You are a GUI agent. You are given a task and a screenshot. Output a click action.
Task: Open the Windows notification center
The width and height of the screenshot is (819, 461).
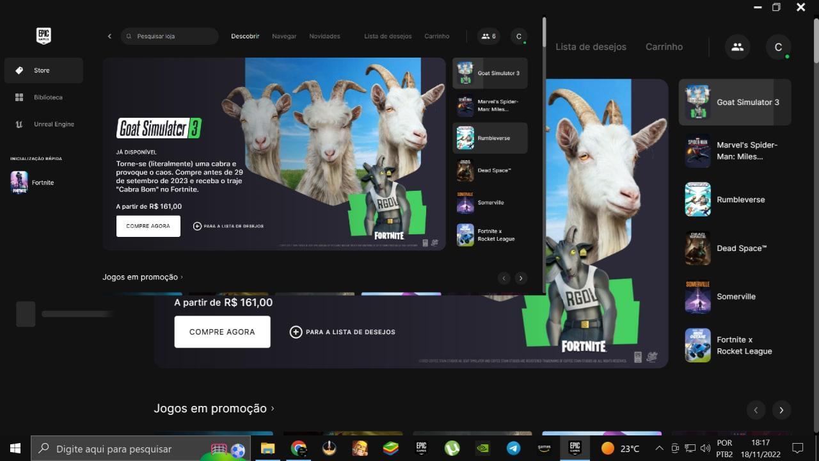point(797,448)
